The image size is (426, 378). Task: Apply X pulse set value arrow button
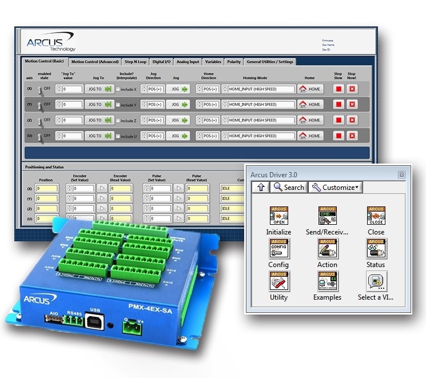pyautogui.click(x=179, y=188)
